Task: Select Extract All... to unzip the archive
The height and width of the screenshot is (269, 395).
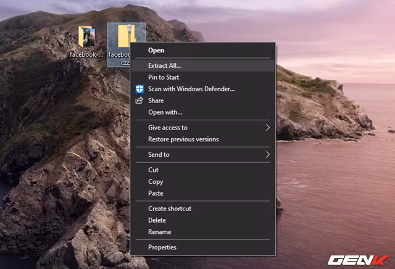Action: 165,65
